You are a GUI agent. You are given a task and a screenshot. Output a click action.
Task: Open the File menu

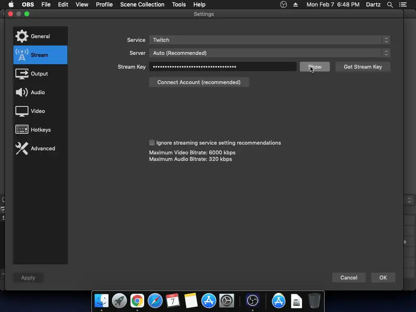[x=46, y=4]
